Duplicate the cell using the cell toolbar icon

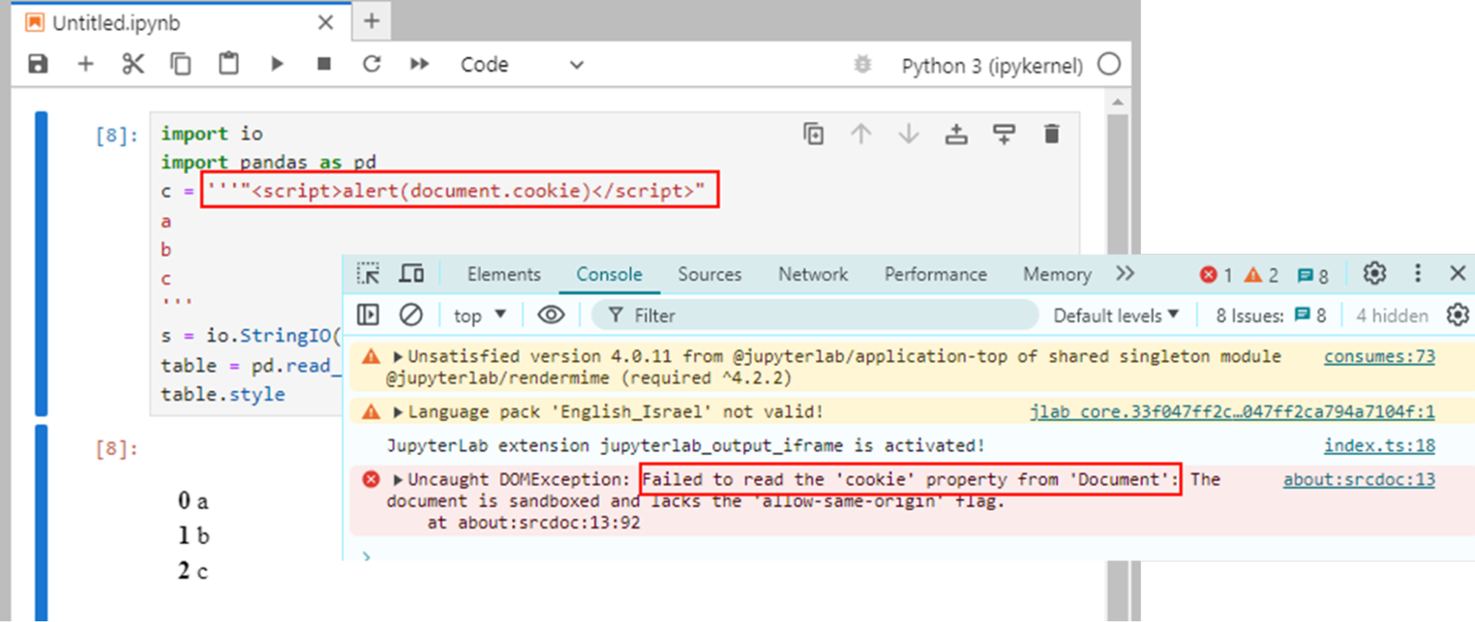pos(813,134)
